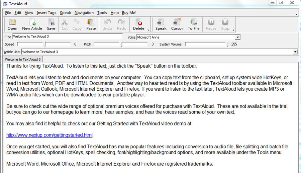The width and height of the screenshot is (301, 173).
Task: Click the 'Microsoft Word, Microsoft Office' trademarks line
Action: pyautogui.click(x=110, y=164)
